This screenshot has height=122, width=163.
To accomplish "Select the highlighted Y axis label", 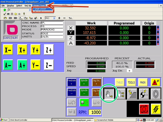I will click(x=71, y=33).
